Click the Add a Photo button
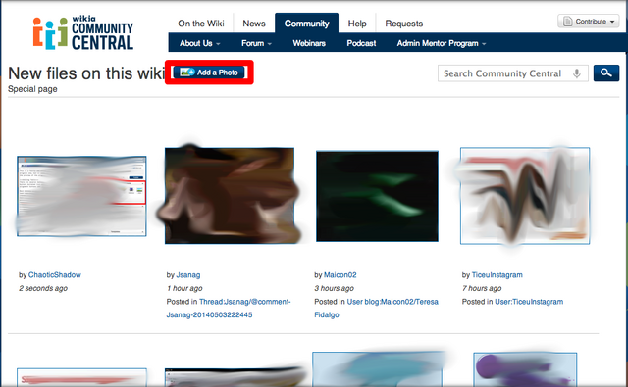Image resolution: width=628 pixels, height=387 pixels. point(209,73)
